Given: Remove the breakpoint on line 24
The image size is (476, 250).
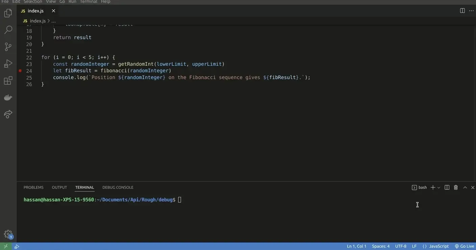Looking at the screenshot, I should (x=20, y=71).
